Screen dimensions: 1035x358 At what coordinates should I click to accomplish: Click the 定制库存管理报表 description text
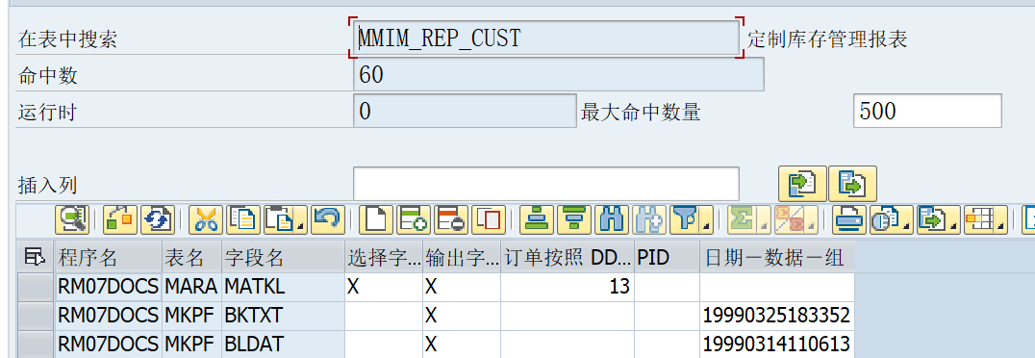click(x=827, y=38)
